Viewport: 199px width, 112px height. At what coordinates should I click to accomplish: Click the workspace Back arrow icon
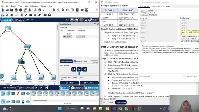pos(72,20)
